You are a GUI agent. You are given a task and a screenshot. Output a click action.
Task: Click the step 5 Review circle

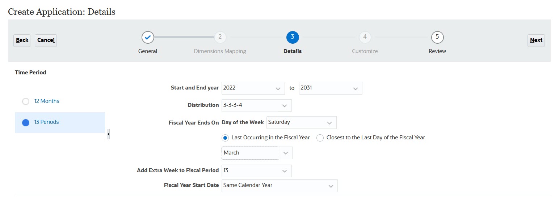click(x=437, y=37)
